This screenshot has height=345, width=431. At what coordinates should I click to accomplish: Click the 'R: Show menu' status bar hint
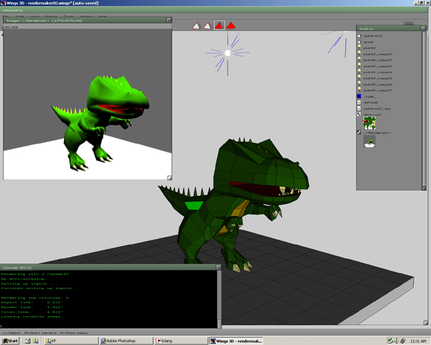pos(74,333)
